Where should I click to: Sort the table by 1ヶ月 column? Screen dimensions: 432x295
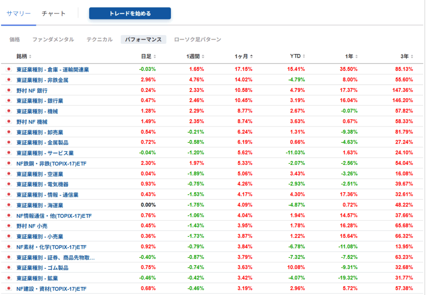[243, 56]
